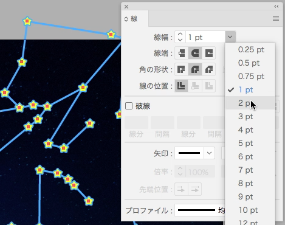Click the 倍率 100% field

coord(201,171)
